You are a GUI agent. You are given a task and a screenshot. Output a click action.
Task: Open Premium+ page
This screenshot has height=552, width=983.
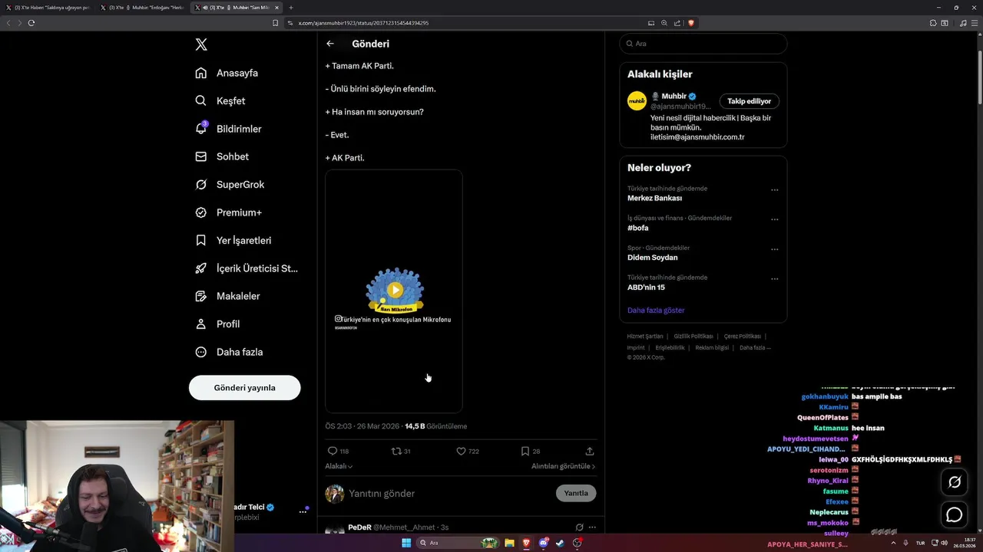tap(228, 212)
